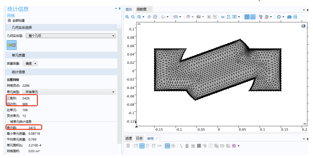Click the zoom extents icon
Viewport: 313px width, 158px height.
click(155, 17)
